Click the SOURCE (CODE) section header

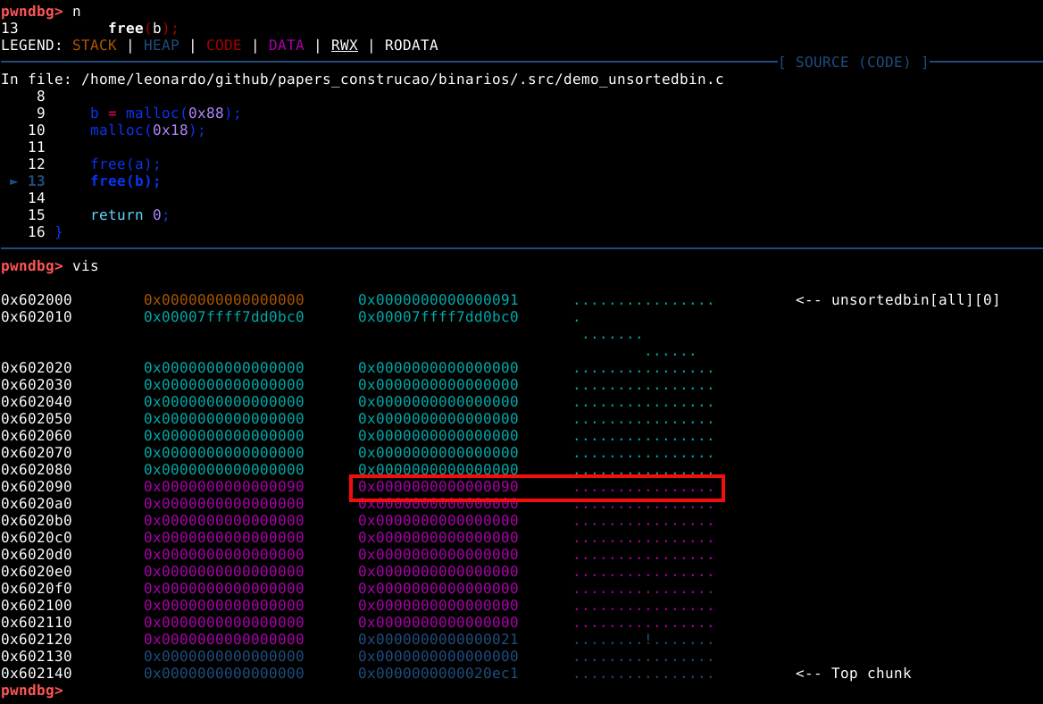coord(853,63)
